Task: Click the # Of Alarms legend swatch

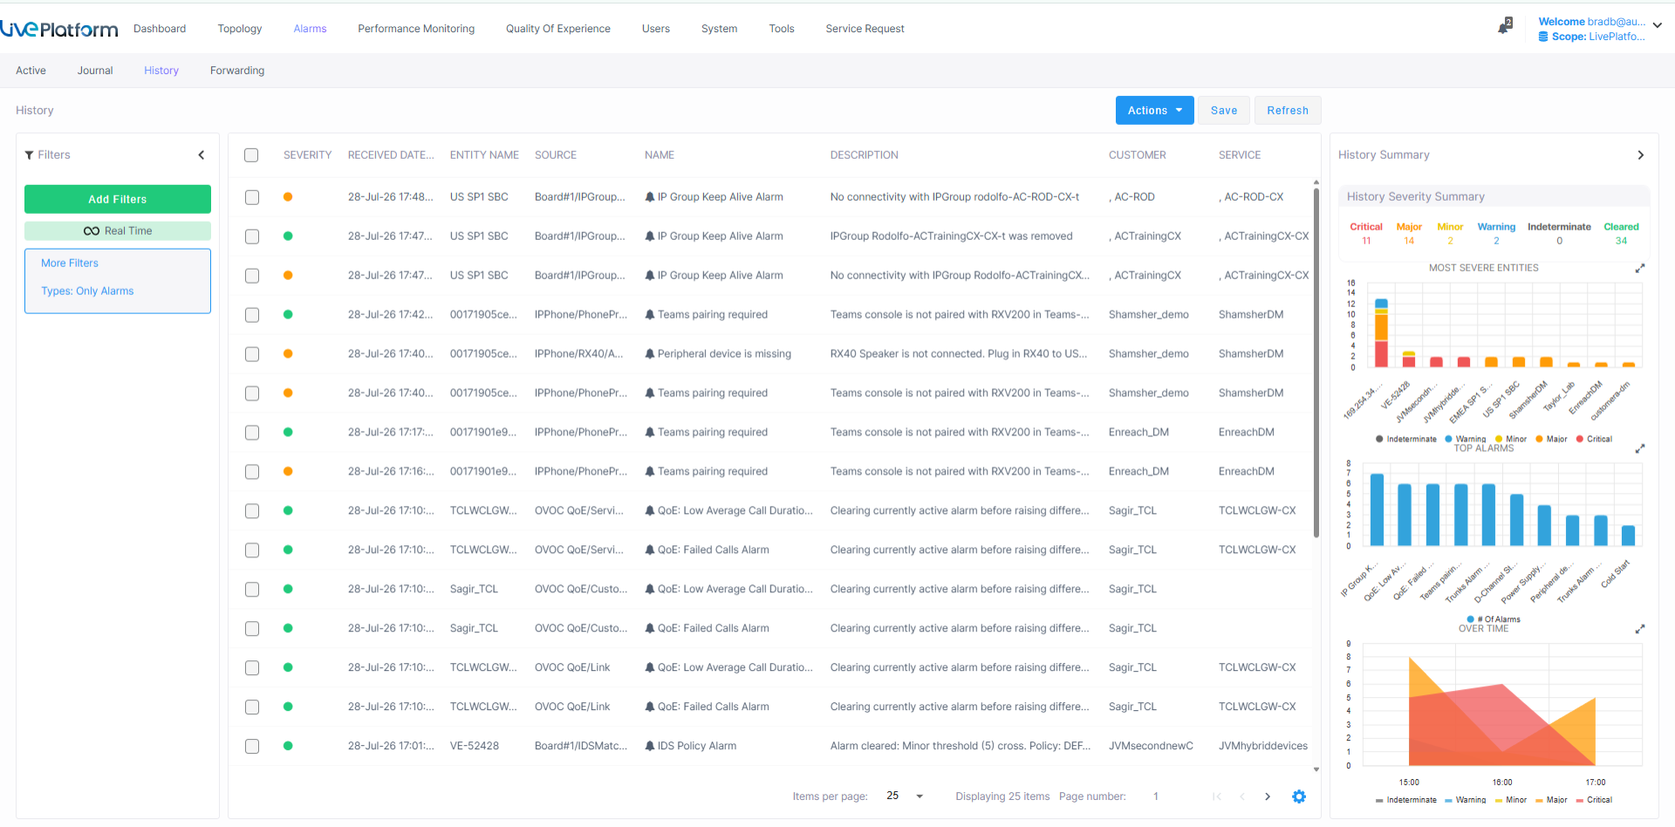Action: click(1471, 619)
